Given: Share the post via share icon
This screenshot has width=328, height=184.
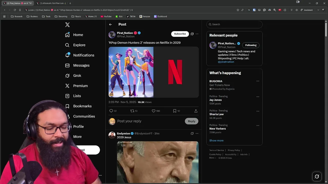Looking at the screenshot, I should pyautogui.click(x=196, y=111).
